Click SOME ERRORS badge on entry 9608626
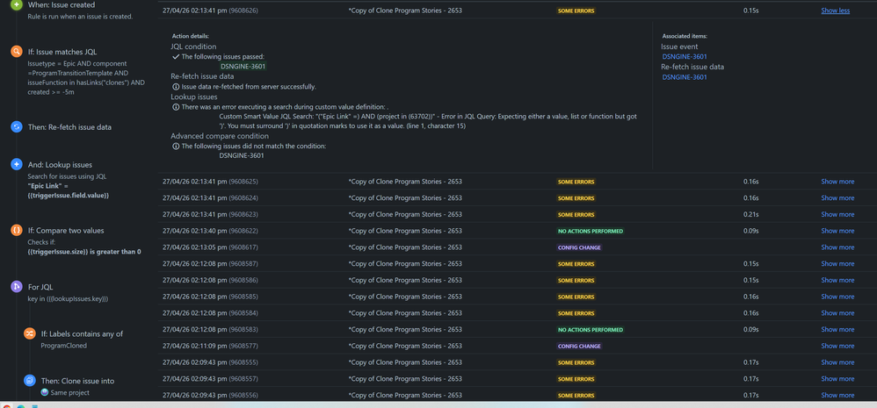This screenshot has width=877, height=408. [x=576, y=11]
